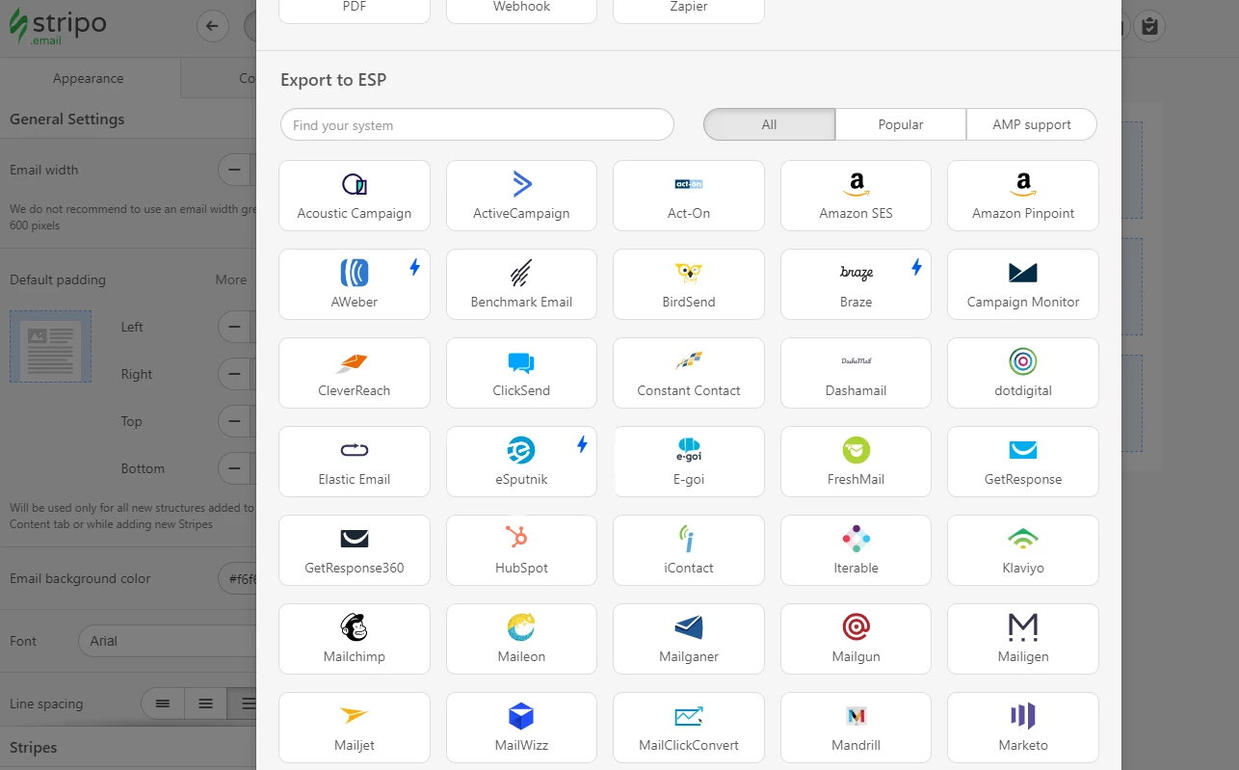Image resolution: width=1239 pixels, height=770 pixels.
Task: Select the Mailgun card
Action: [856, 639]
